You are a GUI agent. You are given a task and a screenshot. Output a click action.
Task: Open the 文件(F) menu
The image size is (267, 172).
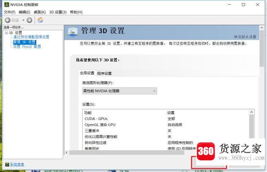point(9,12)
